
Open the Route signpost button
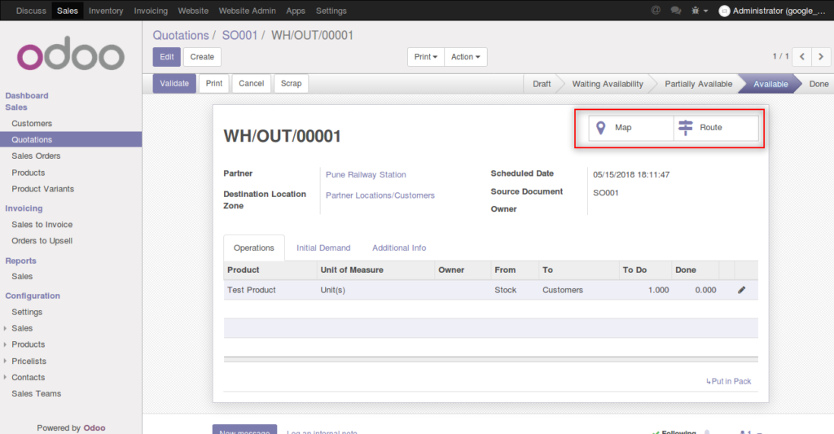(716, 128)
